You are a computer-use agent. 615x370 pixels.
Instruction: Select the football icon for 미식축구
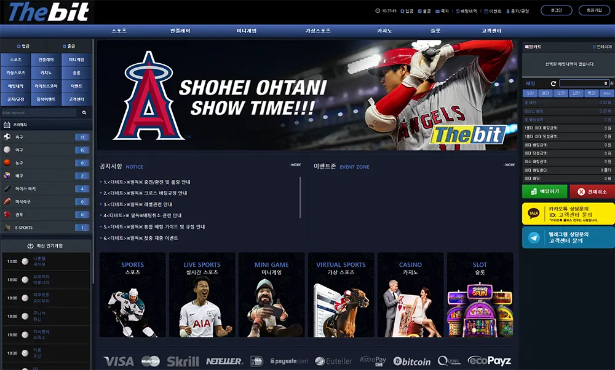pos(7,201)
